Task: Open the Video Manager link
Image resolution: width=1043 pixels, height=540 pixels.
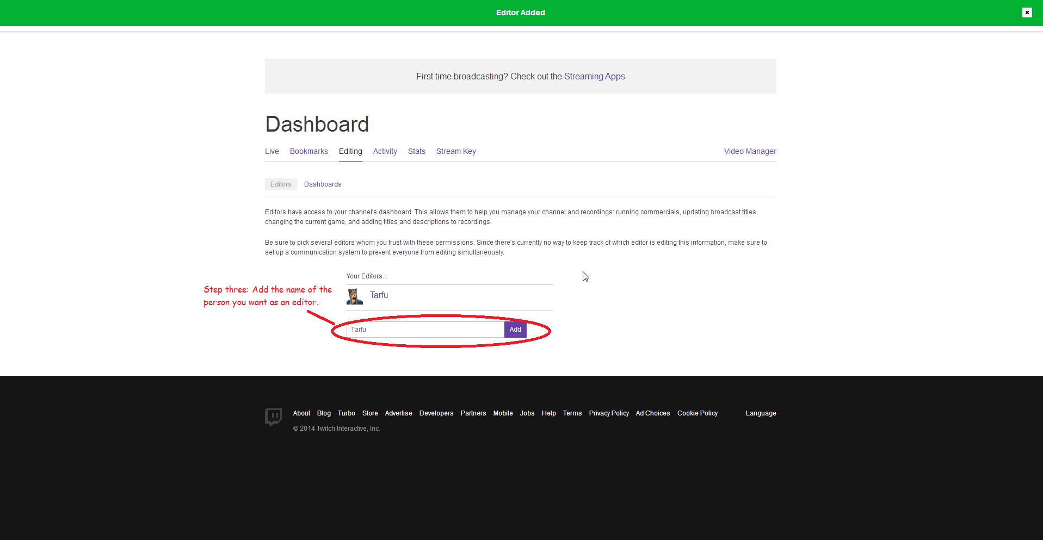Action: pos(750,151)
